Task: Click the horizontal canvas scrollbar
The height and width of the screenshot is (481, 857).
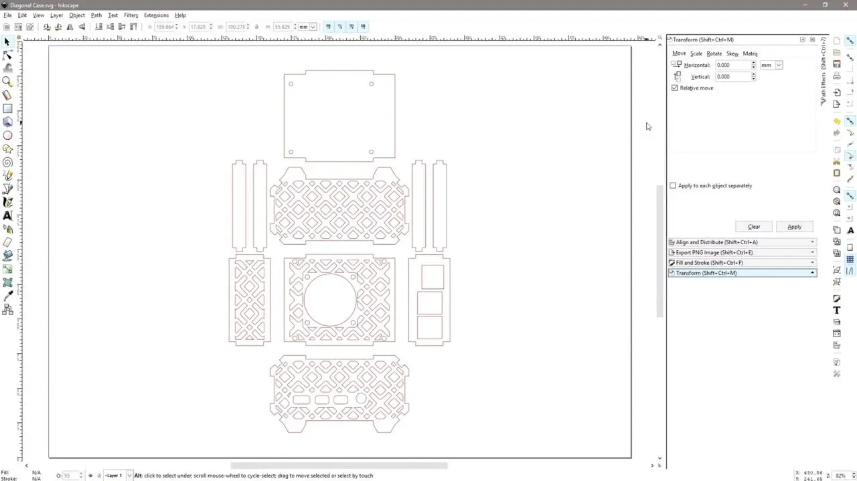Action: [339, 466]
